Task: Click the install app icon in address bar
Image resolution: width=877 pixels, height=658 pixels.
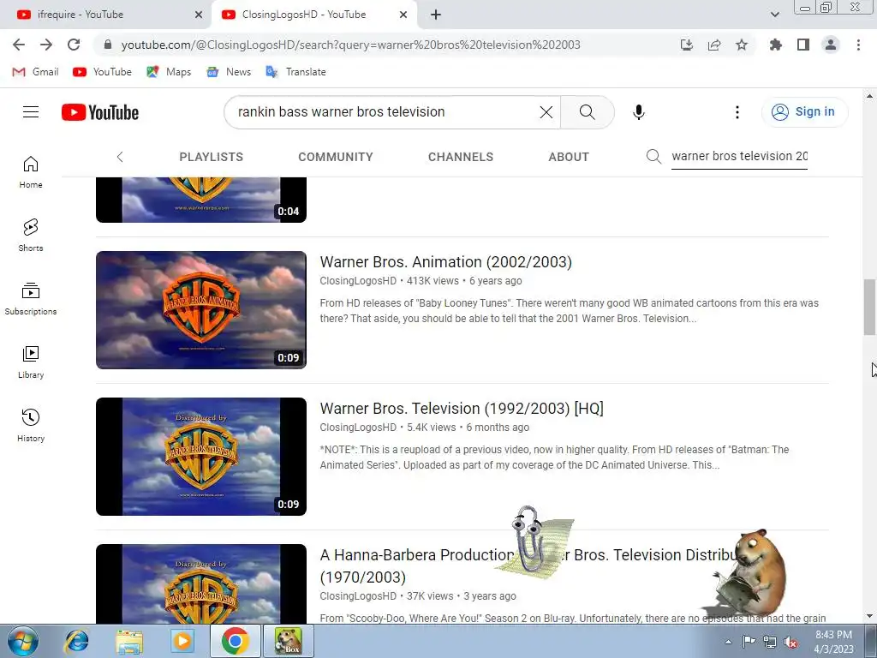Action: point(686,45)
